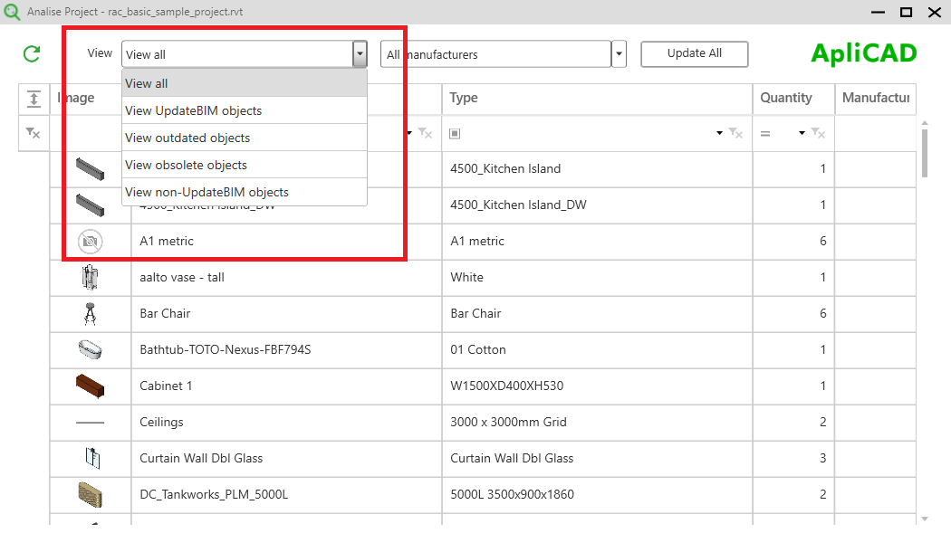Expand the All manufacturers dropdown
The image size is (951, 543).
(618, 53)
